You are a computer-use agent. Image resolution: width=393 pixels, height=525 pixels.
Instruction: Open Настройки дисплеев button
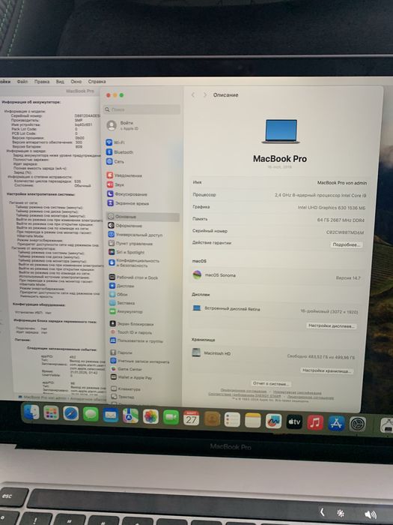[331, 325]
